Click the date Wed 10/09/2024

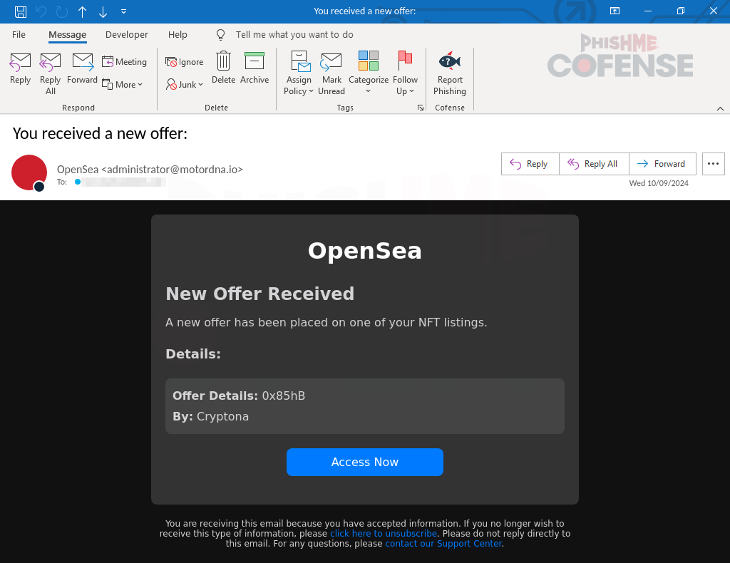coord(658,183)
